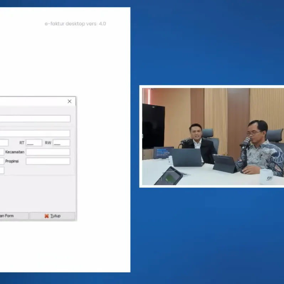
Task: Click the Kecamatan label
Action: tap(15, 152)
